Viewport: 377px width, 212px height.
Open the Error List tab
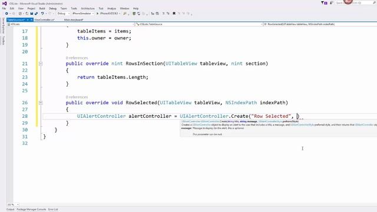coord(53,210)
